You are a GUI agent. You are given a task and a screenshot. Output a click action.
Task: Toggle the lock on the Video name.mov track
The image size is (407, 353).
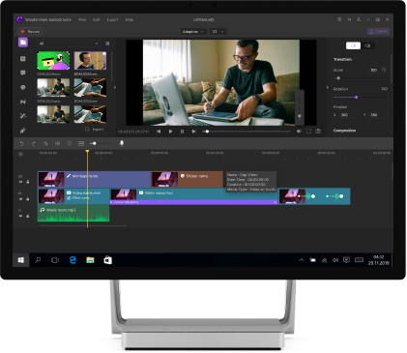coord(28,199)
